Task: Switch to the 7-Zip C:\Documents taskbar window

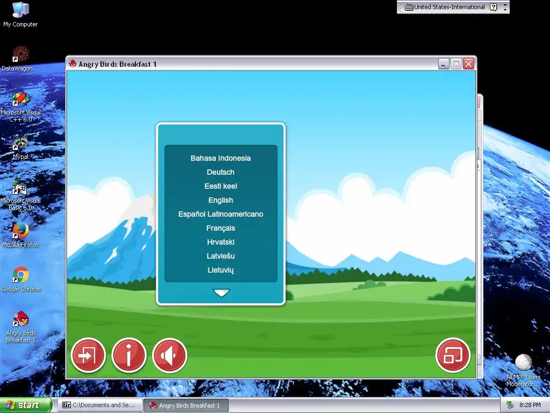Action: (99, 405)
